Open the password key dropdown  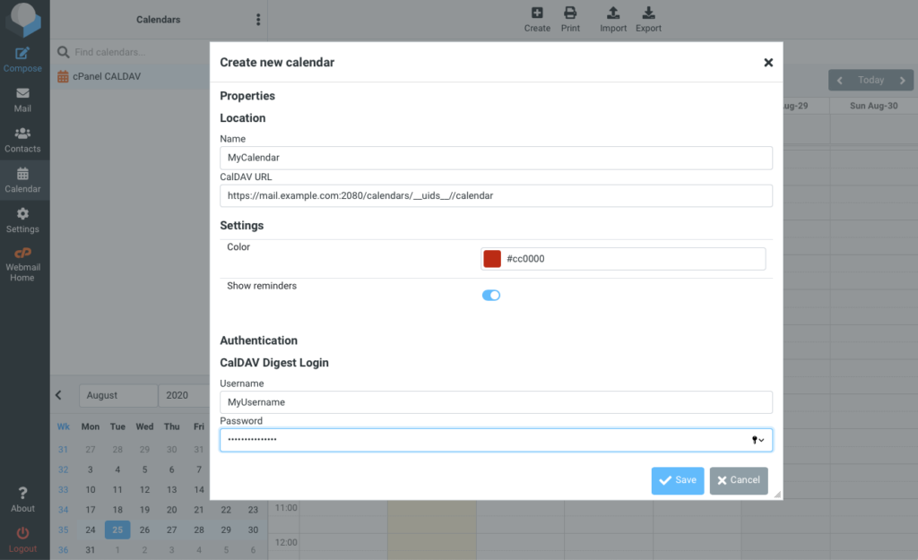(758, 440)
